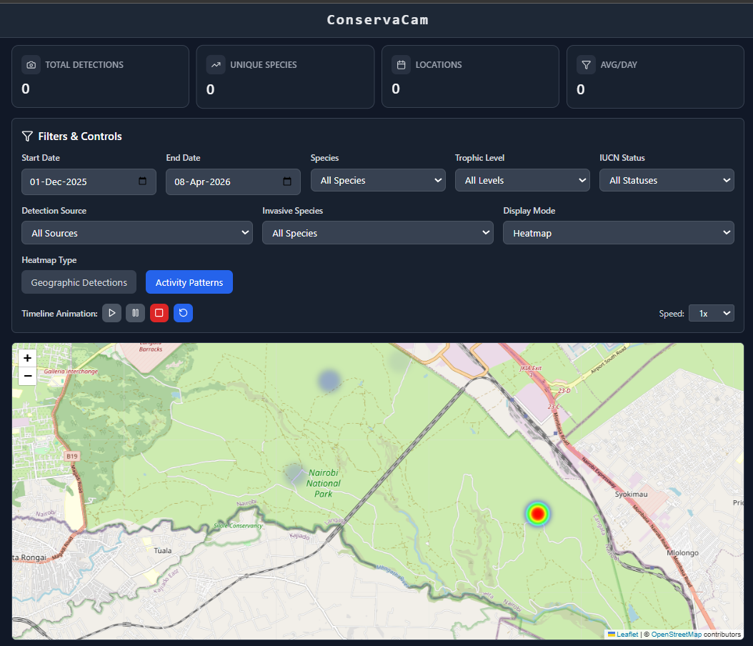The image size is (753, 646).
Task: Open the Species dropdown
Action: (378, 181)
